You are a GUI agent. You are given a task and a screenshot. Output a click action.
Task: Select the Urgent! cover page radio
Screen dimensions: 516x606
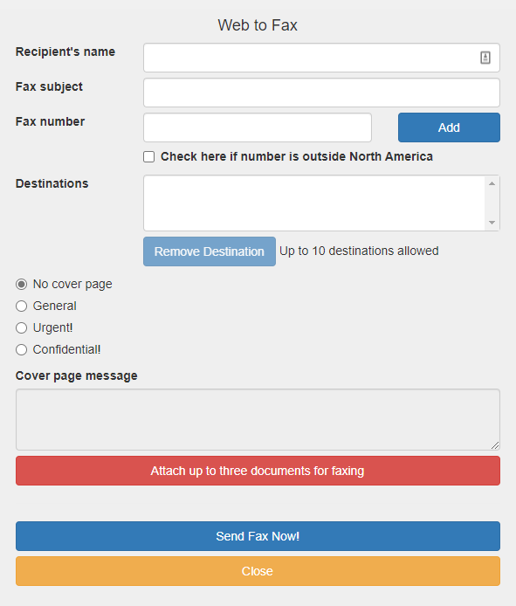click(22, 328)
